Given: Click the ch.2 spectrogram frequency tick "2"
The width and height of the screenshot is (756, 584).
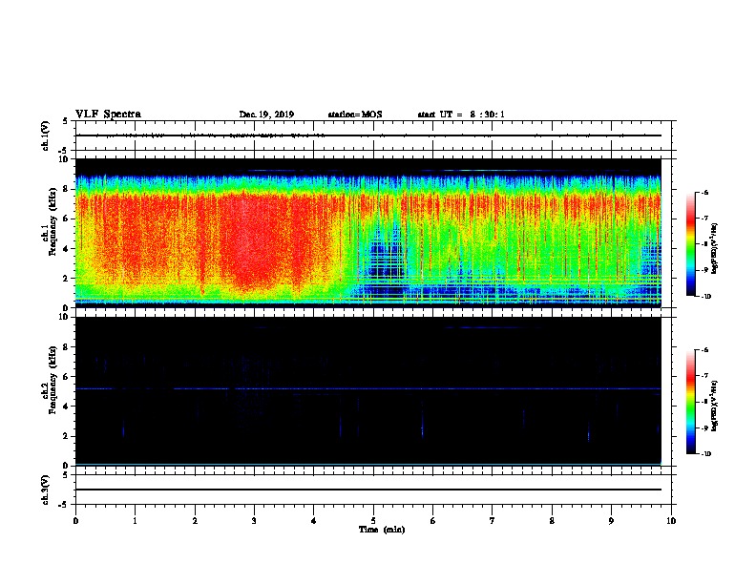Looking at the screenshot, I should tap(67, 436).
